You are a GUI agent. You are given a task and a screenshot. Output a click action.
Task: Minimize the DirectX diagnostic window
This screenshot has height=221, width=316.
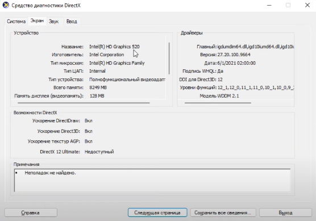(269, 5)
